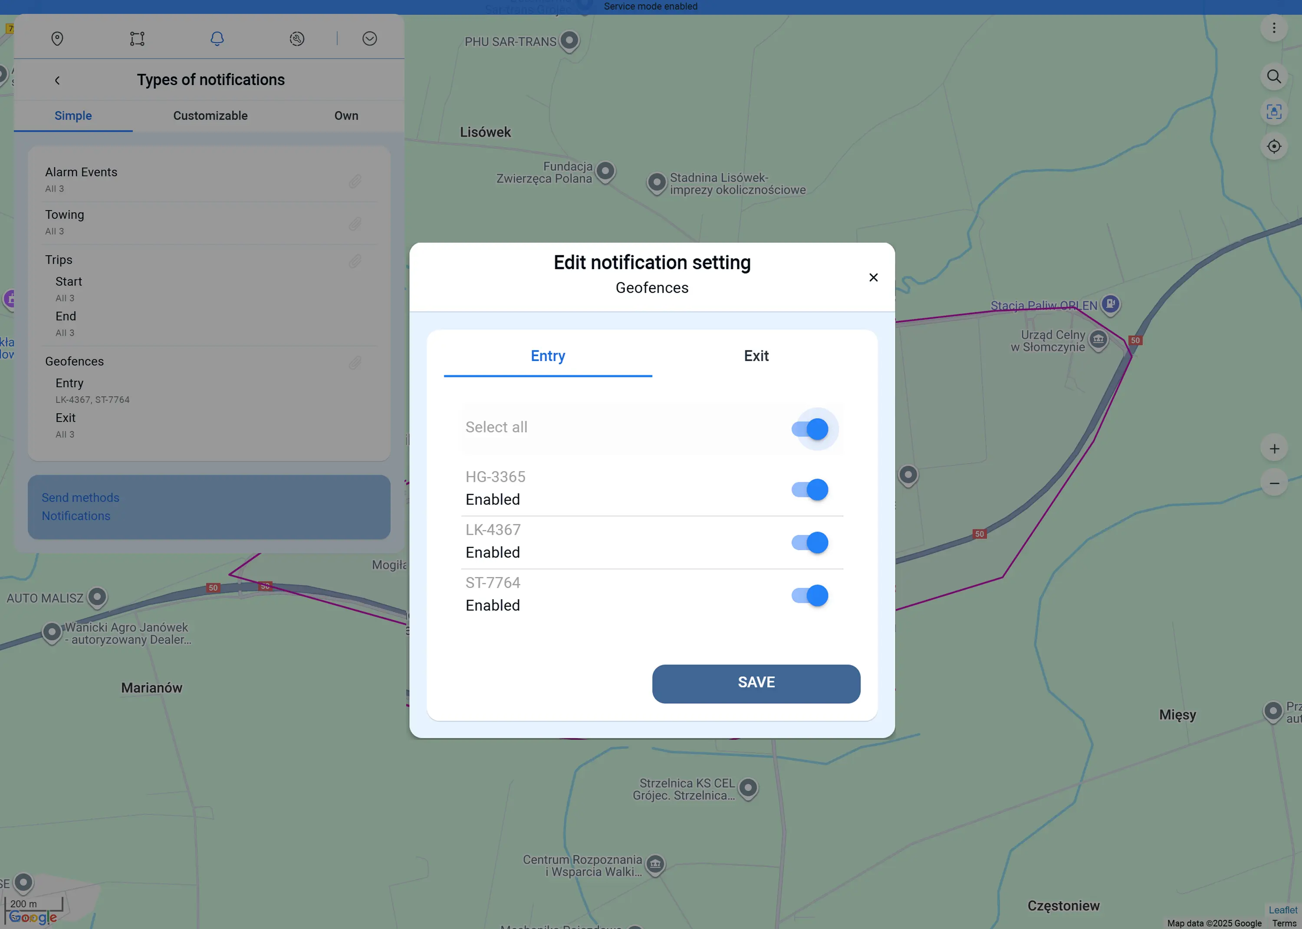Close the Edit notification setting dialog
The height and width of the screenshot is (929, 1302).
[x=873, y=277]
